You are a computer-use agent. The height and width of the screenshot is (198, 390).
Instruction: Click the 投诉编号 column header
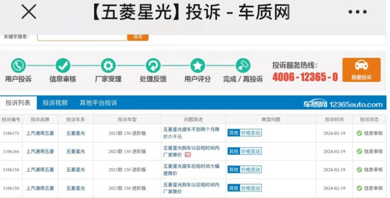click(11, 119)
